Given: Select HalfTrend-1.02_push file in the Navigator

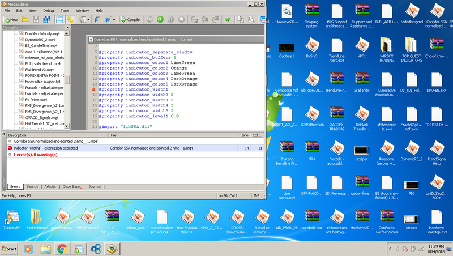Looking at the screenshot, I should pyautogui.click(x=45, y=124).
